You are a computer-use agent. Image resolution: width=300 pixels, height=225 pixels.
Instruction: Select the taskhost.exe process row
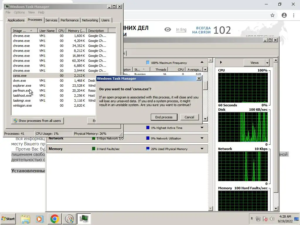(x=54, y=96)
